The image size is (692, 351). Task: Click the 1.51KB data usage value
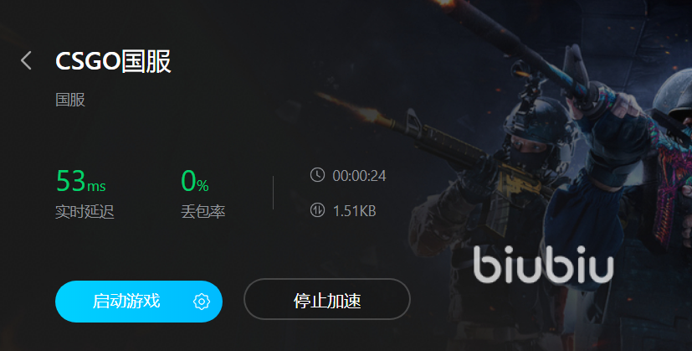355,211
